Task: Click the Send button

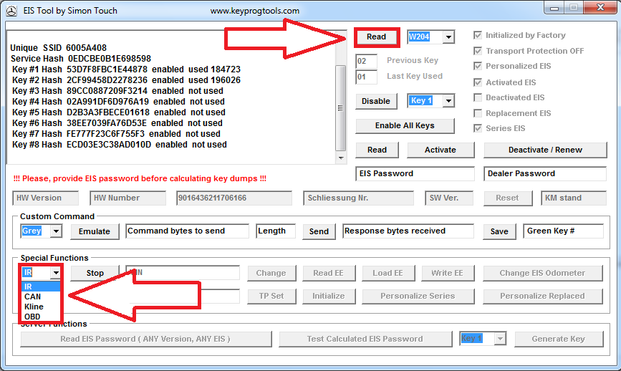Action: pos(319,231)
